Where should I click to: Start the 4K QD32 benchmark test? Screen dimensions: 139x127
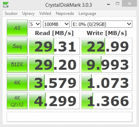point(17,101)
